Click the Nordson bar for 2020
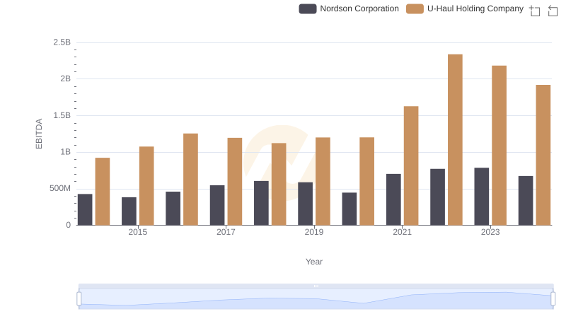 (350, 209)
